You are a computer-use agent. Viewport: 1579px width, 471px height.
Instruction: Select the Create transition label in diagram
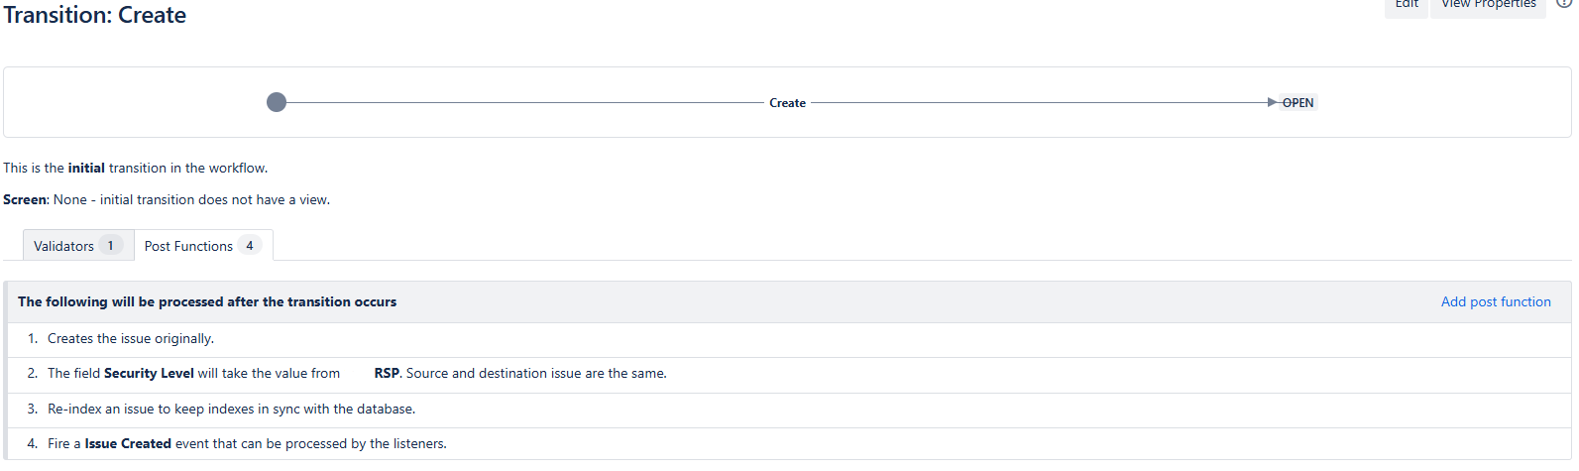(787, 102)
